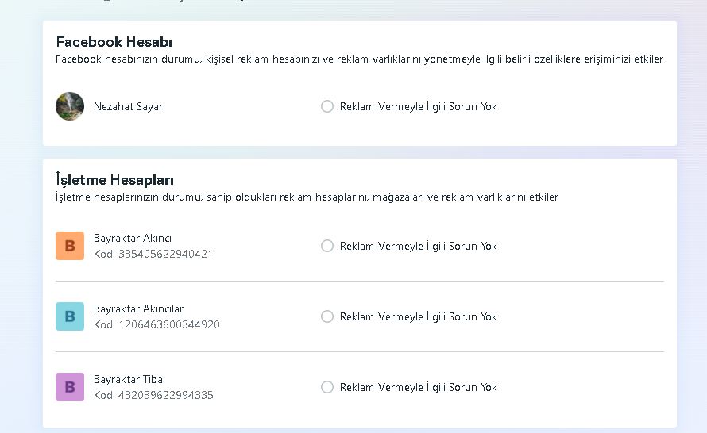Viewport: 707px width, 433px height.
Task: Select the status circle in Bayraktar Akıncılar row
Action: (x=327, y=316)
